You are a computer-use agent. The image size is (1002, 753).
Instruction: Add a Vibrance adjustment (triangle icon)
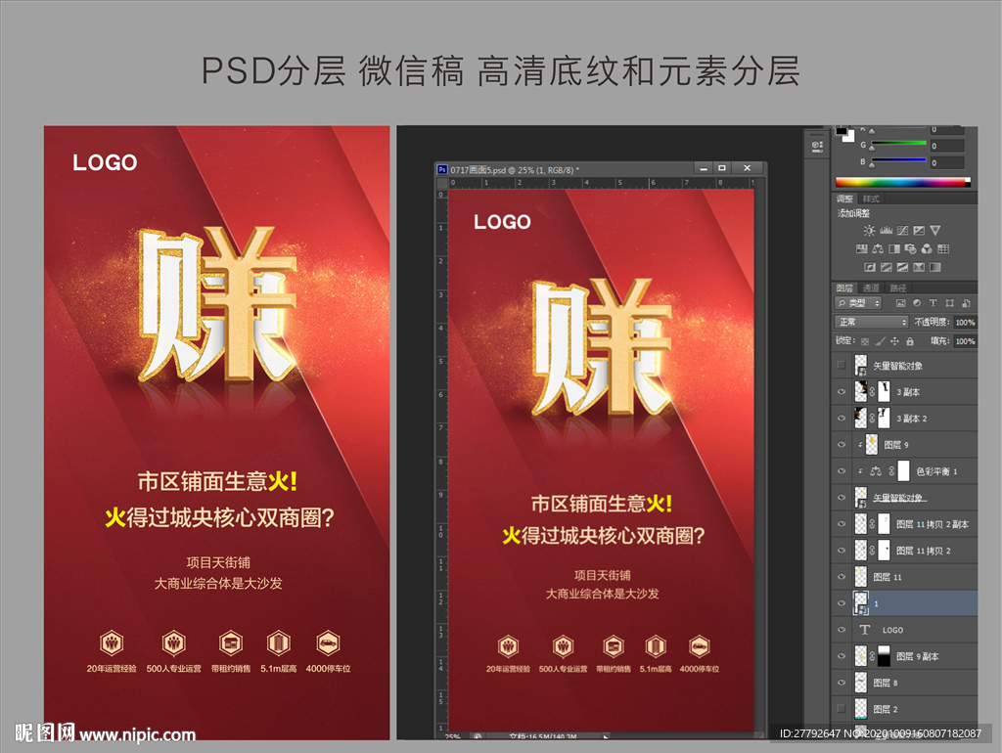[935, 231]
